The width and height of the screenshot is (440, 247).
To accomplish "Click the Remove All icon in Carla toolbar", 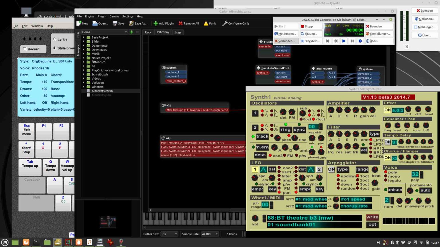I will click(180, 23).
